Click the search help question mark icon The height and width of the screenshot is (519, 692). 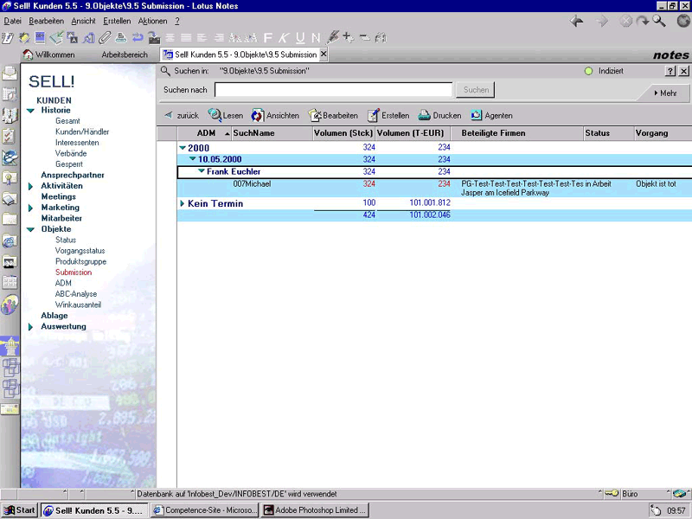(x=670, y=71)
